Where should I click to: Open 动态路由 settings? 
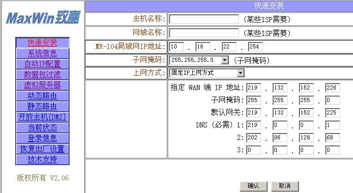click(42, 96)
